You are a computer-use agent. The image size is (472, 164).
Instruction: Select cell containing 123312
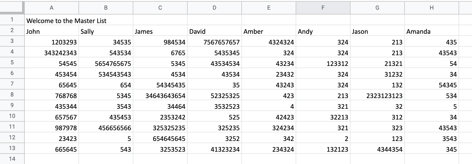coord(323,63)
